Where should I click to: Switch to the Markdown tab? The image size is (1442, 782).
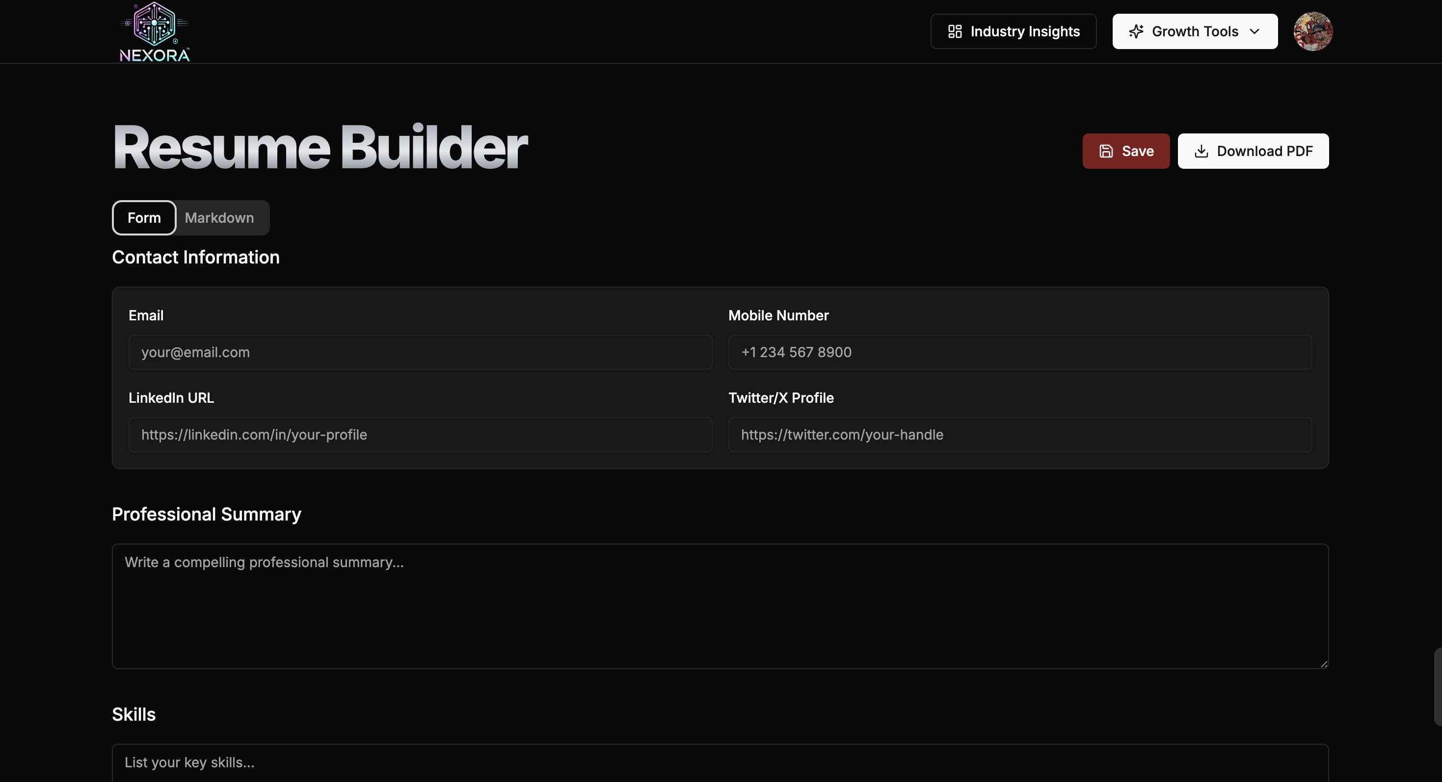coord(219,218)
